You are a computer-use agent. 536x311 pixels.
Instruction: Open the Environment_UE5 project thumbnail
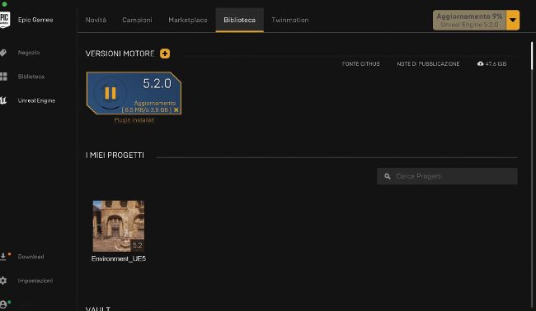click(119, 226)
